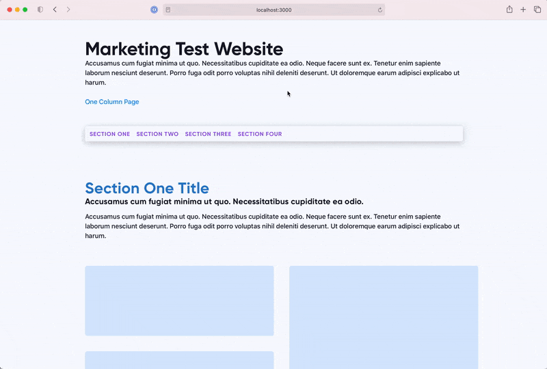The height and width of the screenshot is (369, 547).
Task: Show the tab overview icon
Action: tap(537, 10)
